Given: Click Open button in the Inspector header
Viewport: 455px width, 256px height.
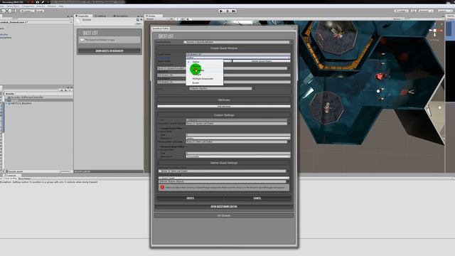Looking at the screenshot, I should pos(139,23).
